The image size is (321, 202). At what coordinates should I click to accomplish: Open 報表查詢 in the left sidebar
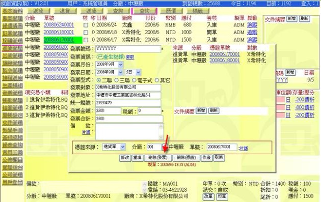[12, 145]
